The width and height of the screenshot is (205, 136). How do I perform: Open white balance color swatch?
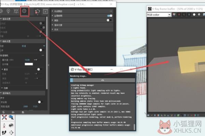tap(29, 64)
